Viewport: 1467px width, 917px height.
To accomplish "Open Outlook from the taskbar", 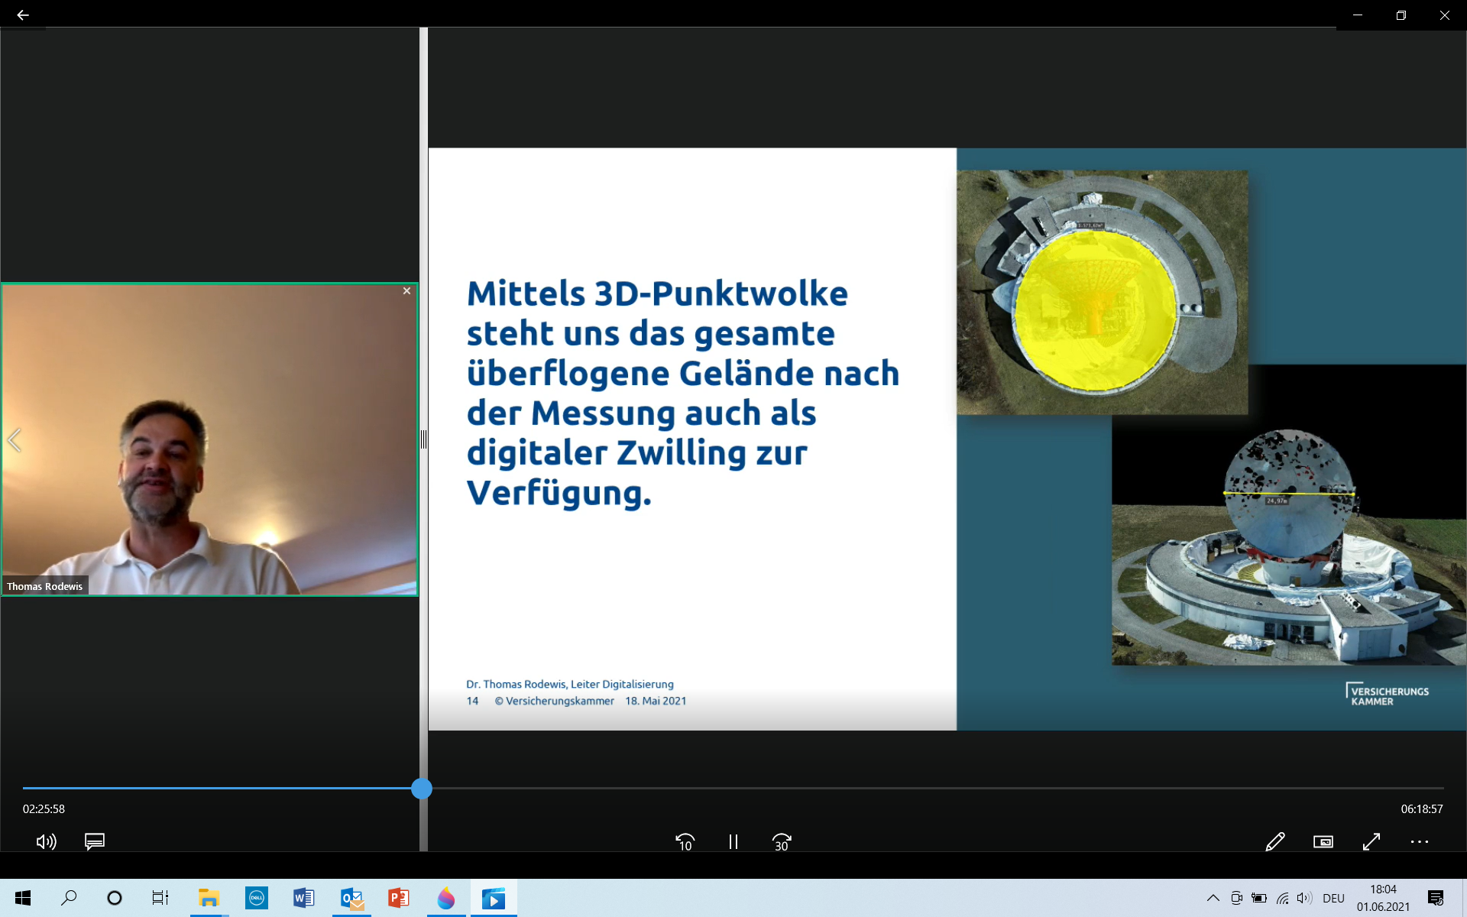I will click(351, 898).
